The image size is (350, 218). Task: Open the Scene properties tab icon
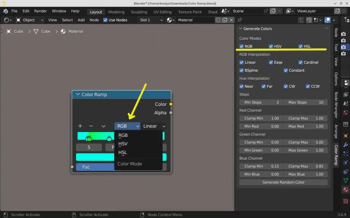pyautogui.click(x=346, y=103)
